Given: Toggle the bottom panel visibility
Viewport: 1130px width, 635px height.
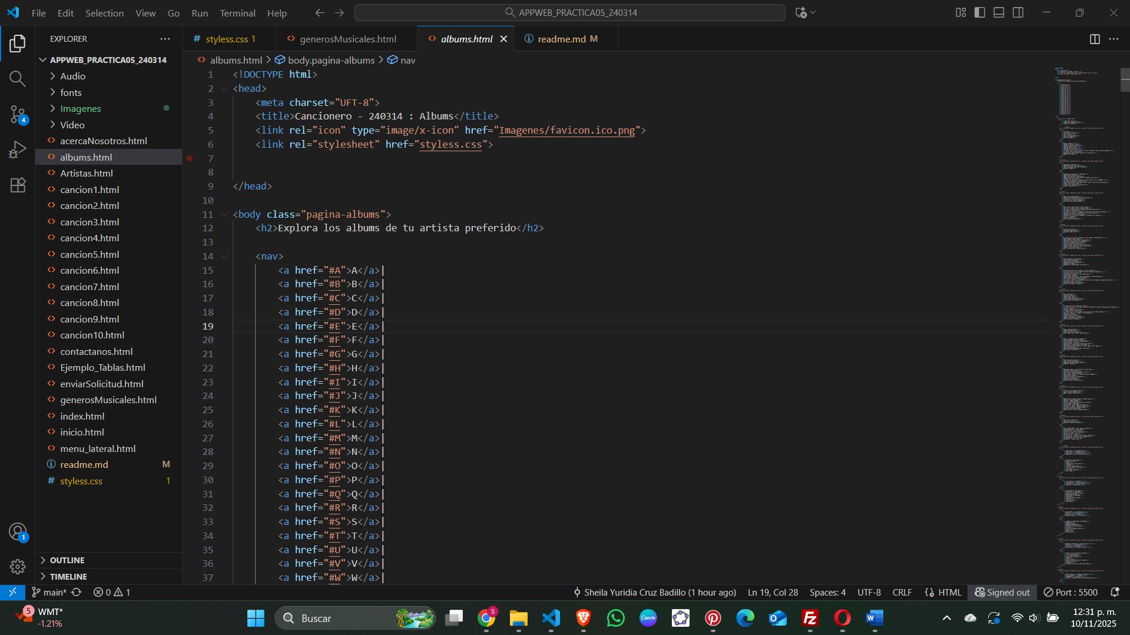Looking at the screenshot, I should (999, 12).
